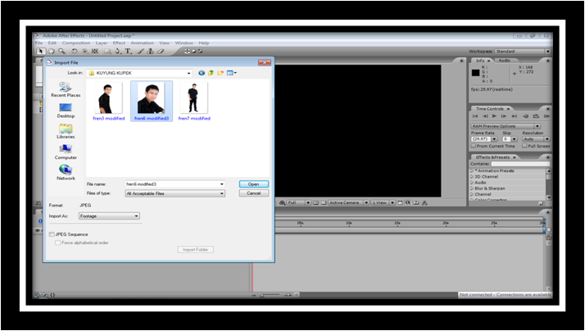Create new folder in Import dialog

tap(220, 73)
